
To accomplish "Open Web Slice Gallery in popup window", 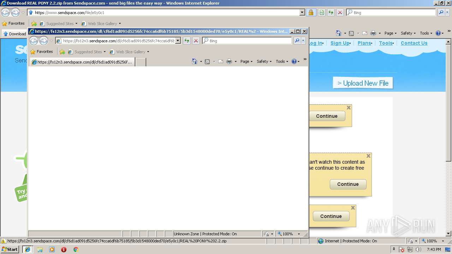I will tap(129, 52).
